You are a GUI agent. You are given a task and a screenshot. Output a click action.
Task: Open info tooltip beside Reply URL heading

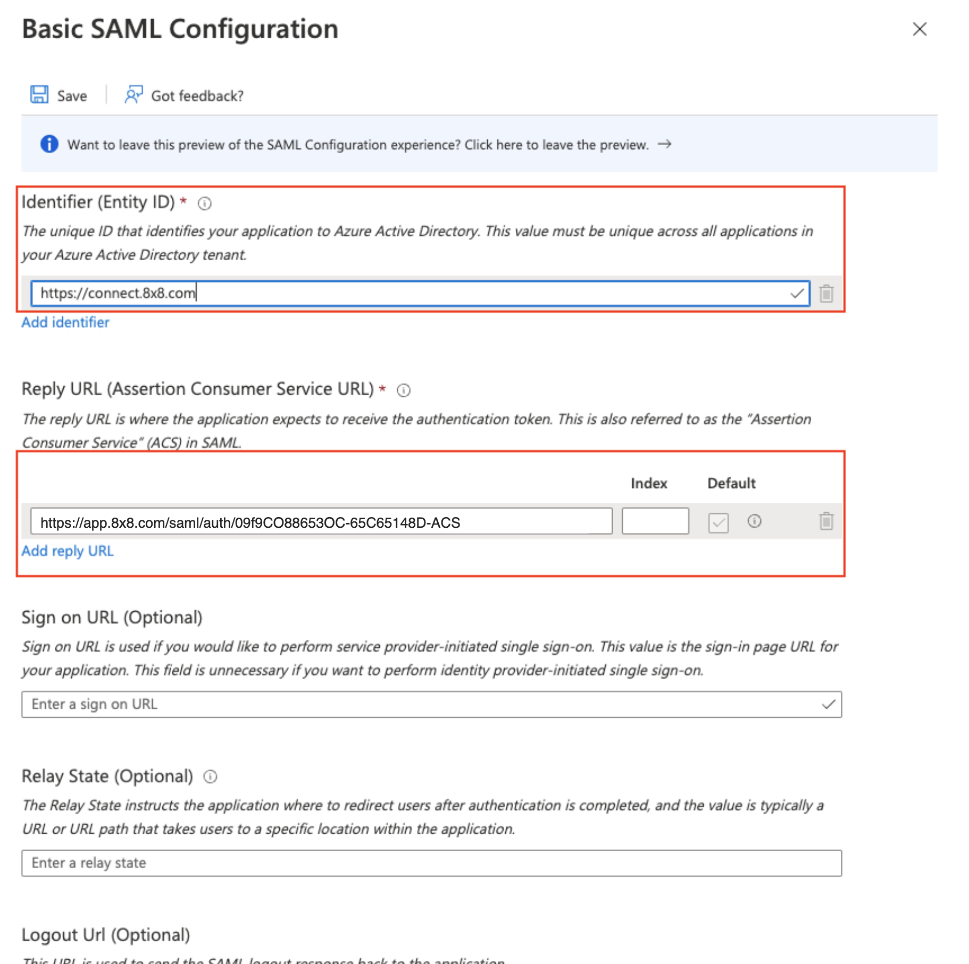[404, 390]
